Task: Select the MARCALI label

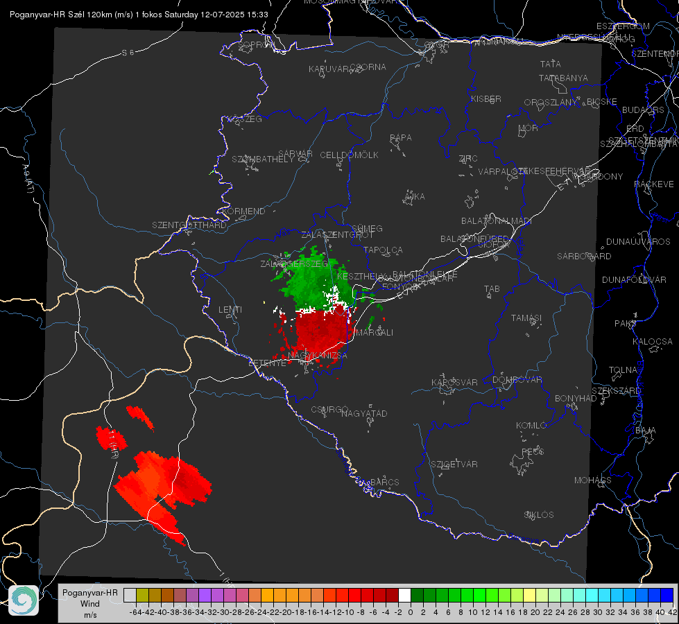Action: tap(374, 333)
